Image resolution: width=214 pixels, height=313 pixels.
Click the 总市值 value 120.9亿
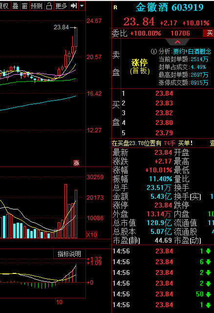pyautogui.click(x=159, y=223)
